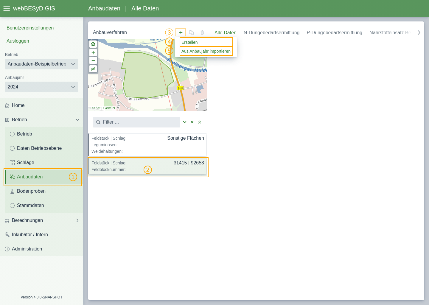Click webBESyD GIS title
Image resolution: width=429 pixels, height=305 pixels.
pos(34,8)
